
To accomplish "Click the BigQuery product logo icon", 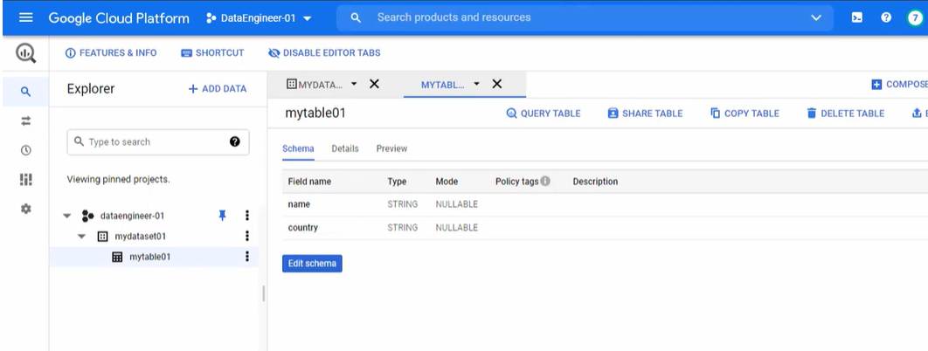I will pos(25,53).
